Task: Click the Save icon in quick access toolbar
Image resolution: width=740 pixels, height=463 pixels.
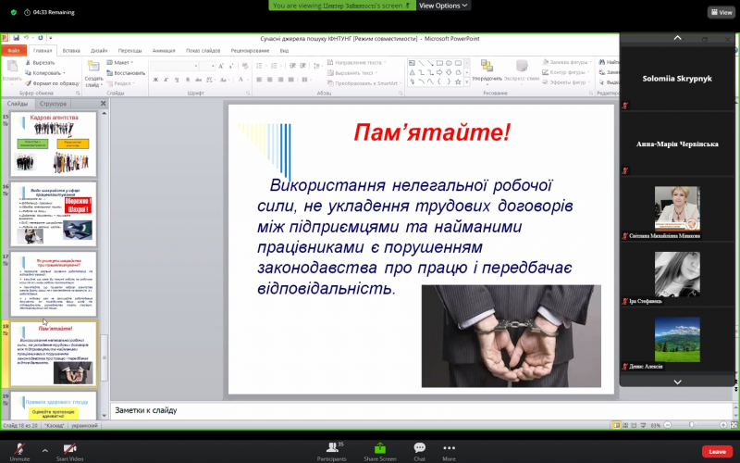Action: (16, 38)
